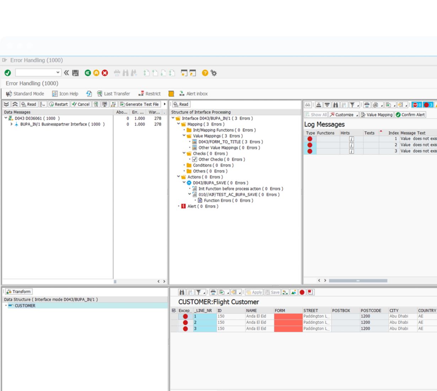This screenshot has height=391, width=437.
Task: Click the Save floppy disk icon
Action: pyautogui.click(x=75, y=73)
